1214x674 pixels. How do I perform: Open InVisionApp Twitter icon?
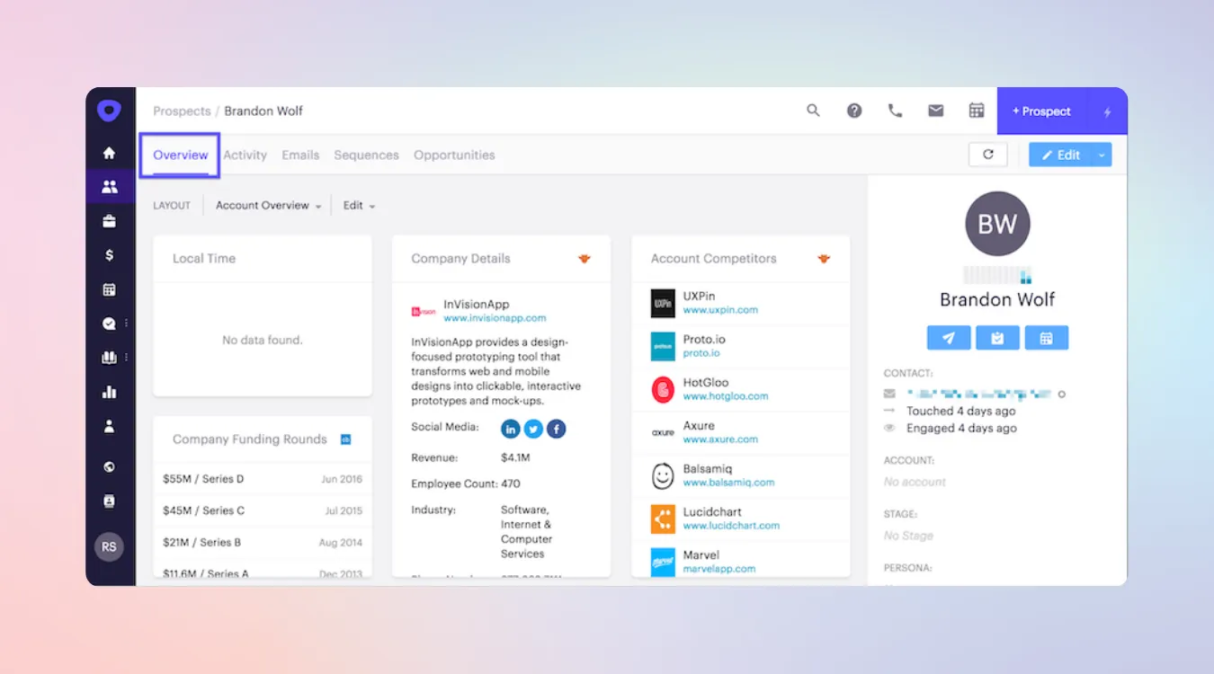534,429
